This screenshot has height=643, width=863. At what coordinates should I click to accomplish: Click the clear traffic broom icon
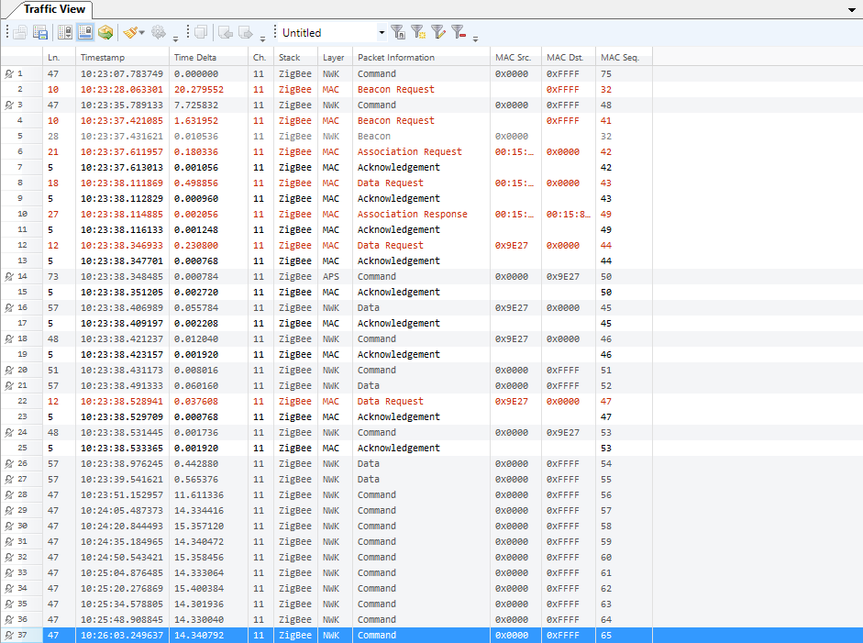(x=130, y=32)
